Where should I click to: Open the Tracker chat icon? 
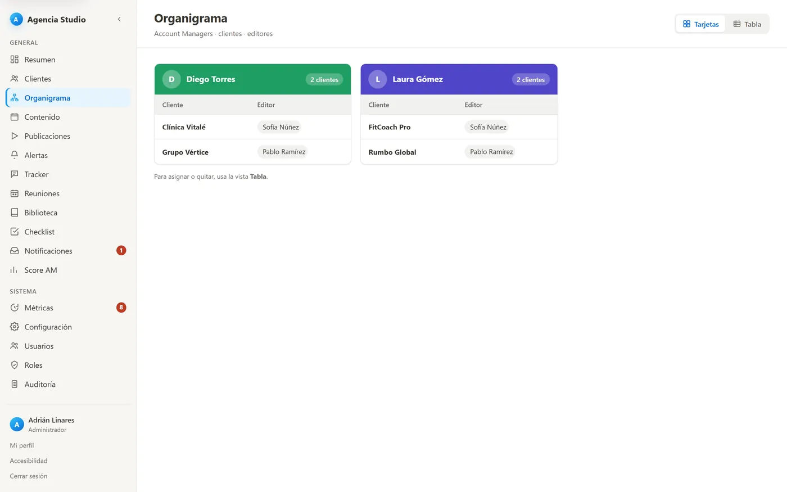click(15, 174)
